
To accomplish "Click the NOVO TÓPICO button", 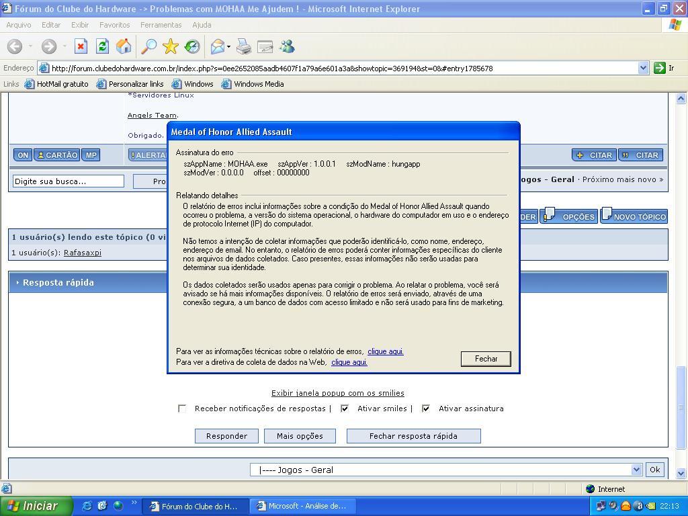I will click(x=634, y=215).
